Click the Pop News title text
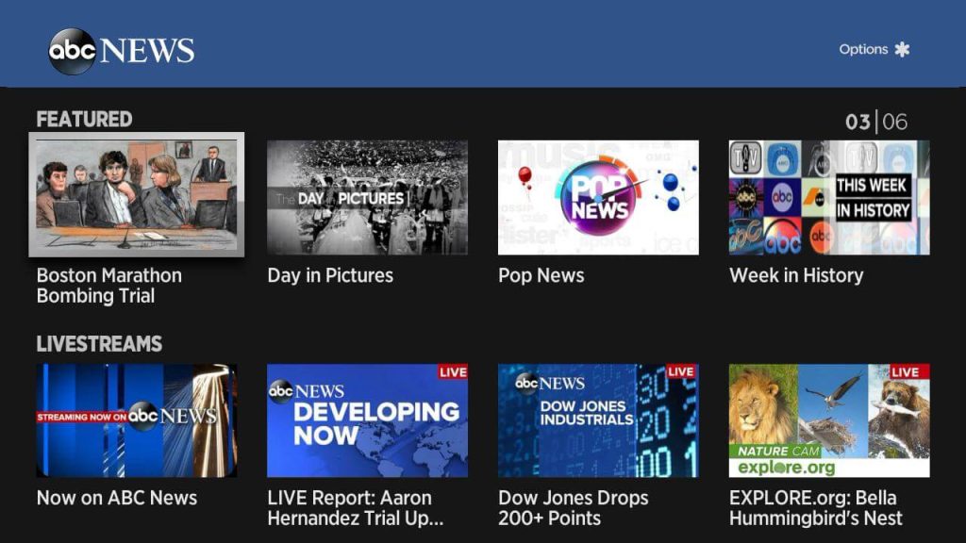 pyautogui.click(x=541, y=275)
